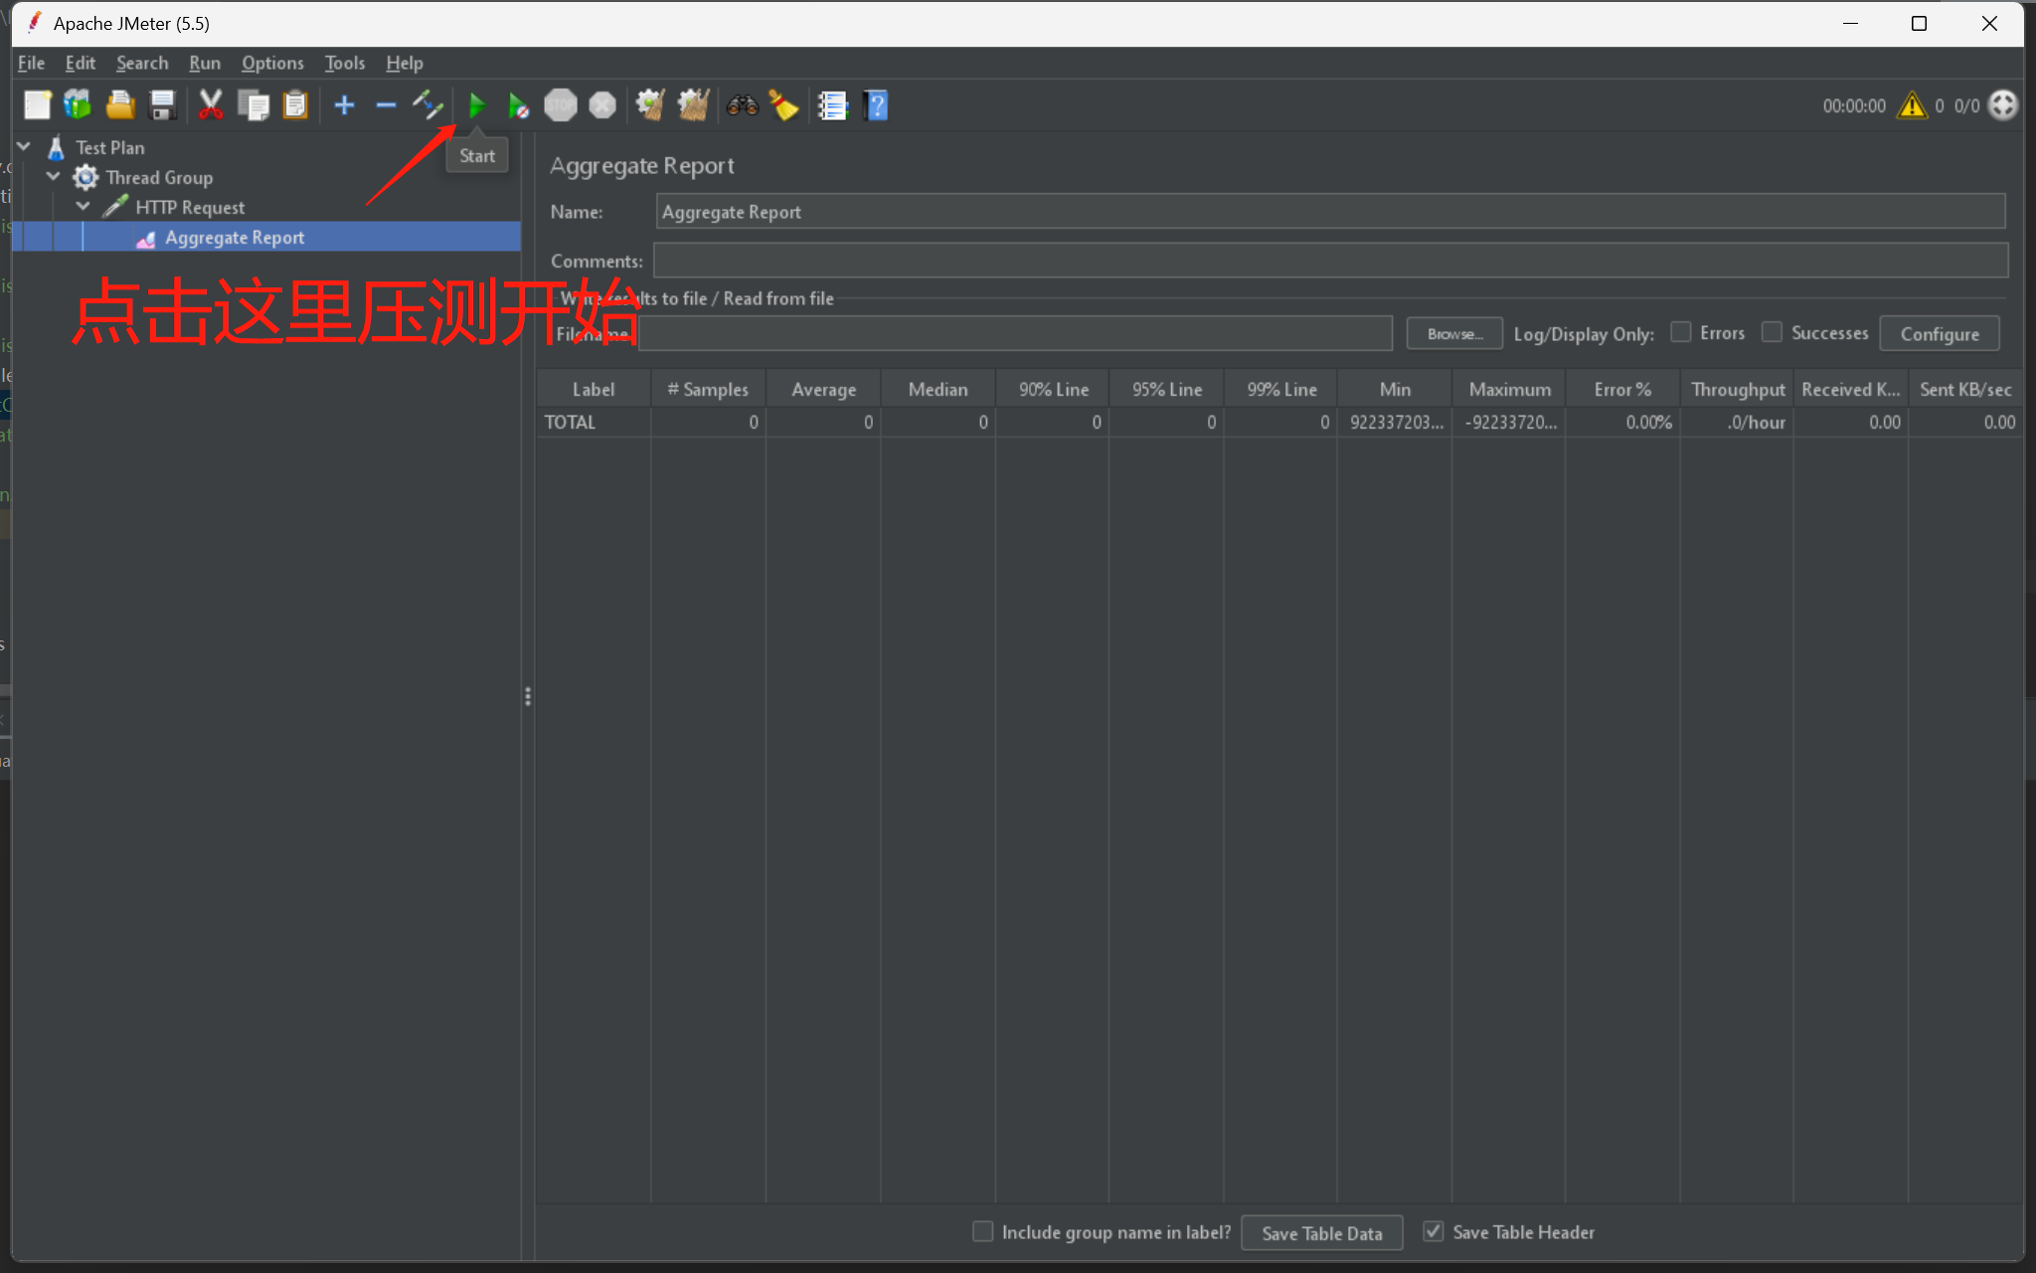Click the Maximum column header
This screenshot has width=2036, height=1273.
[x=1509, y=389]
